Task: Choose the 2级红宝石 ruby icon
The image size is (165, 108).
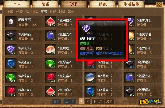Action: tap(11, 91)
